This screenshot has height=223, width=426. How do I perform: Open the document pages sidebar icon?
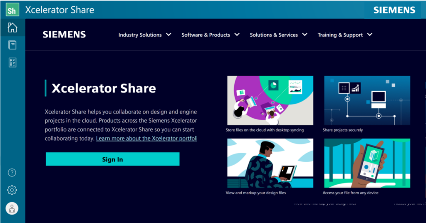click(x=12, y=45)
